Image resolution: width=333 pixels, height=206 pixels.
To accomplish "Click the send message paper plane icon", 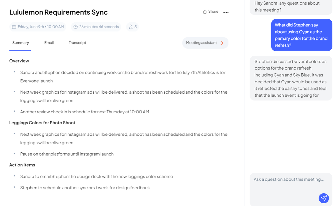I will tap(324, 198).
